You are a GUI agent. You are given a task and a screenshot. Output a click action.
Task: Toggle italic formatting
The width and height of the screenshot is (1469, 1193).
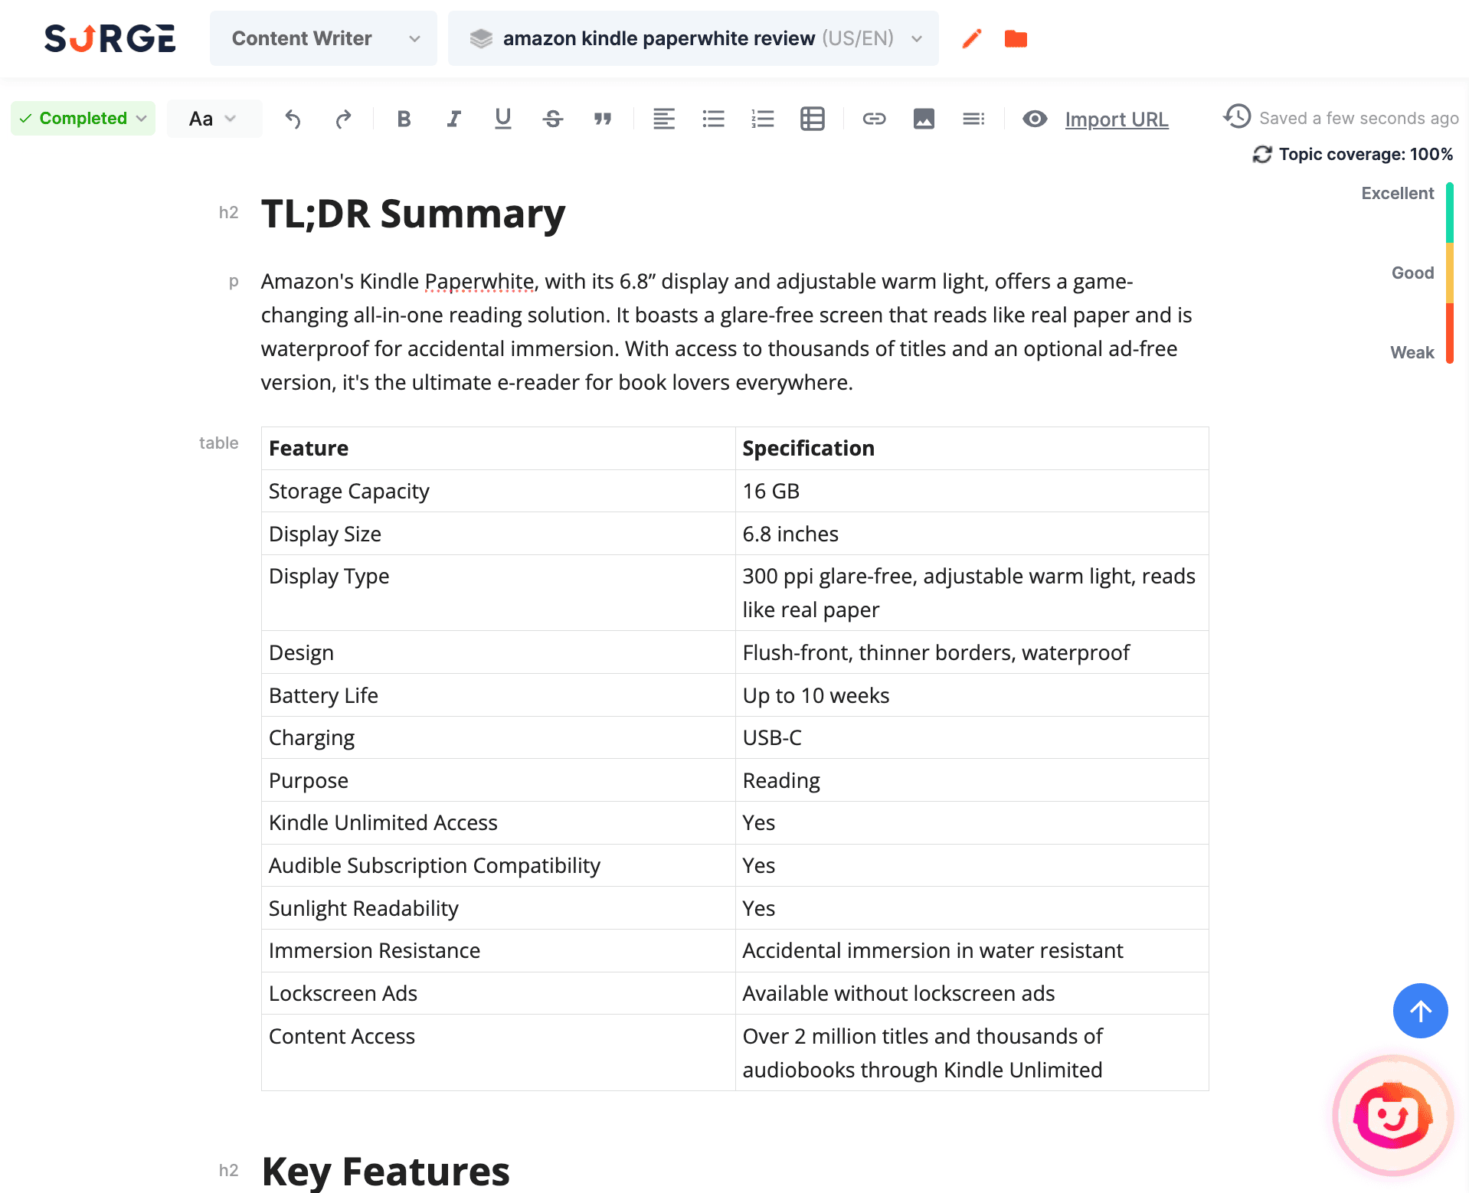(453, 119)
